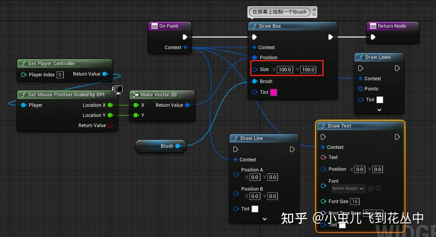The width and height of the screenshot is (436, 237).
Task: Click Draw Box magenta Tint swatch
Action: (274, 92)
